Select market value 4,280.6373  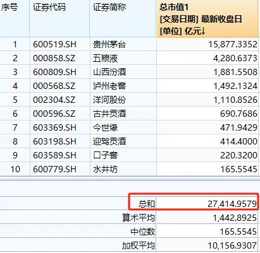tap(235, 58)
